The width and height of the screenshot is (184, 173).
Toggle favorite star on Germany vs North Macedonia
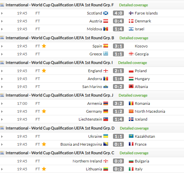44,111
